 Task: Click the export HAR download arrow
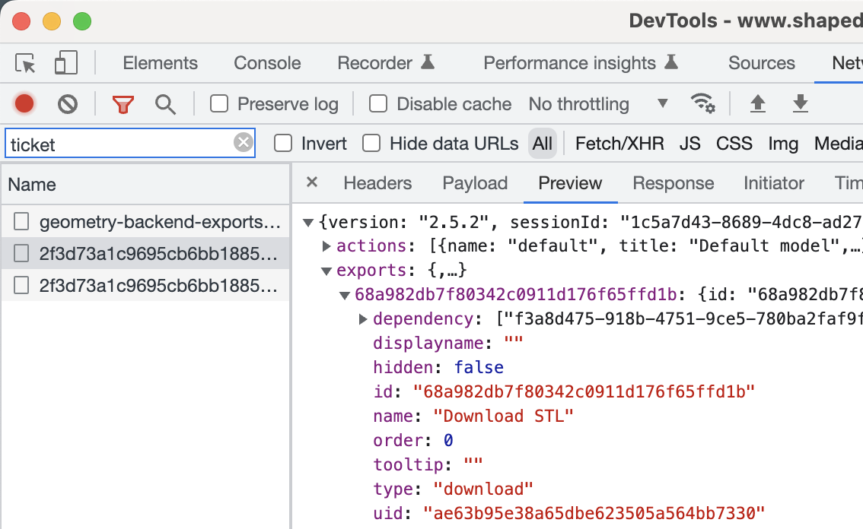click(800, 103)
